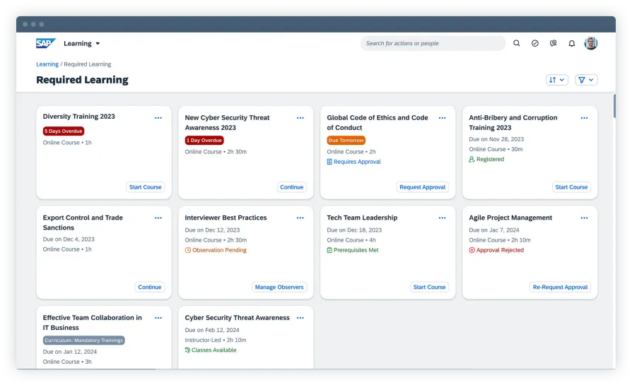The width and height of the screenshot is (632, 385).
Task: Click Manage Observers button
Action: [279, 288]
